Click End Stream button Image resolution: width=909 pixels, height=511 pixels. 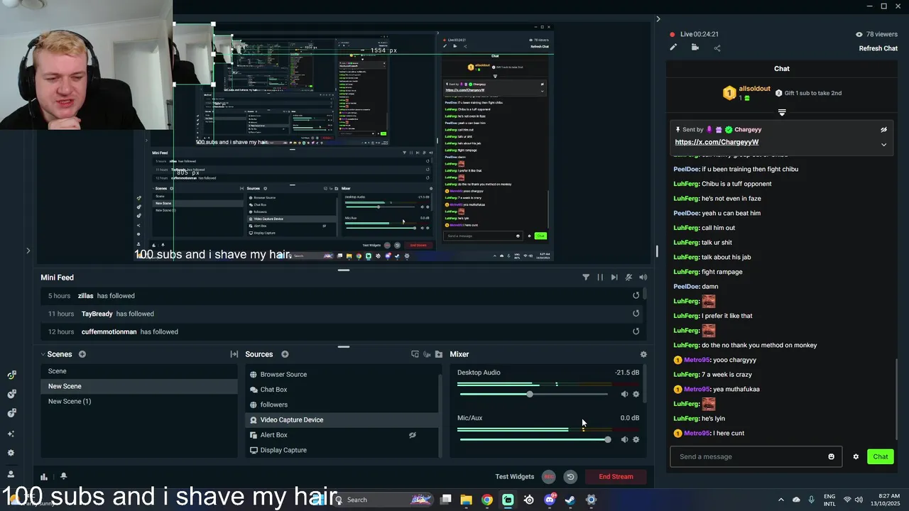pyautogui.click(x=616, y=477)
